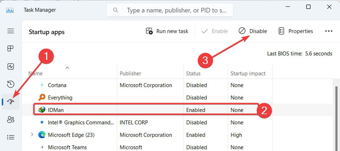Open the Details page icon
Image resolution: width=340 pixels, height=151 pixels.
(11, 137)
